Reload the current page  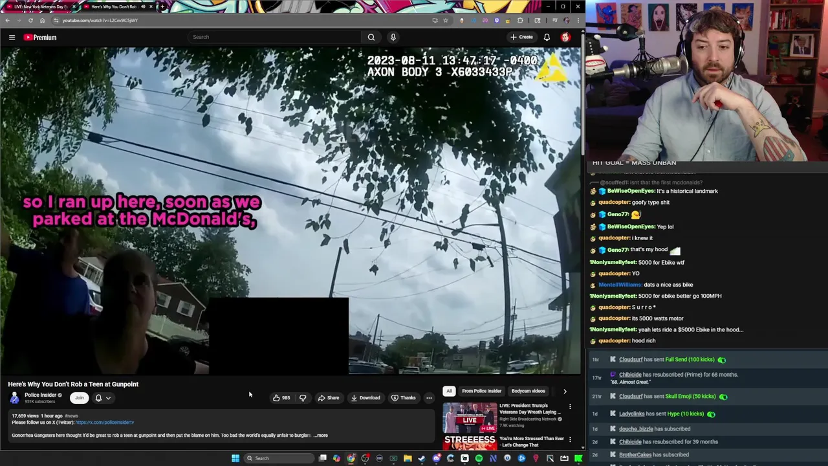pyautogui.click(x=30, y=20)
